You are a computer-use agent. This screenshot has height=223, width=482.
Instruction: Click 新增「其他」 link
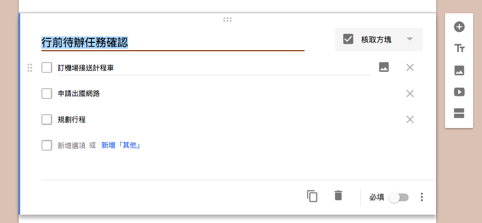pyautogui.click(x=121, y=146)
